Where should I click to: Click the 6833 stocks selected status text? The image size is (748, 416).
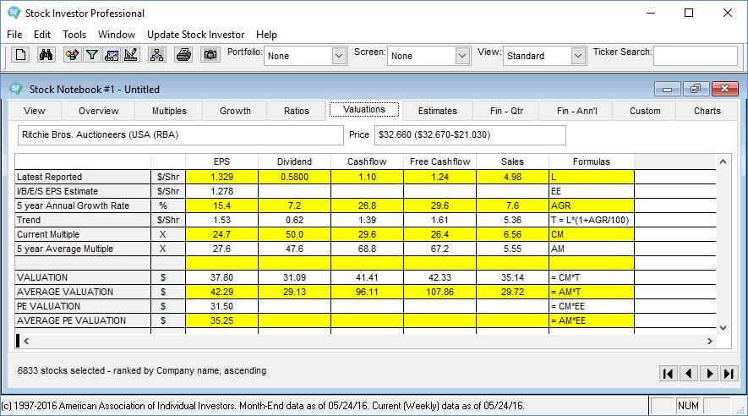click(x=142, y=370)
